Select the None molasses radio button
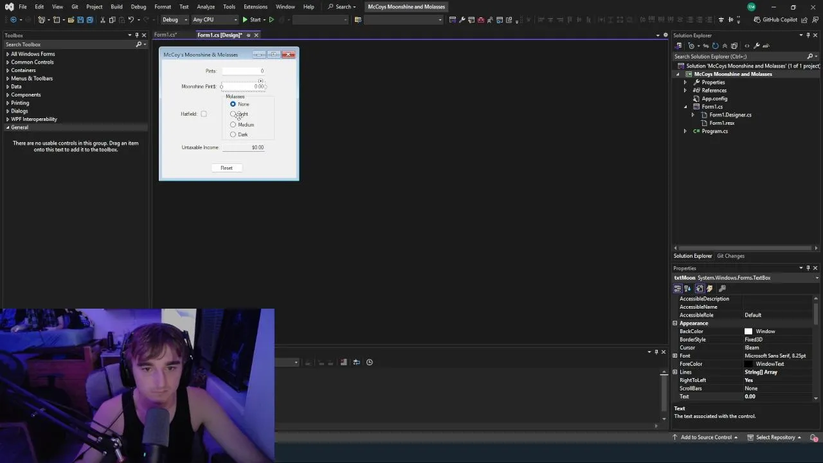The width and height of the screenshot is (823, 463). pos(233,104)
